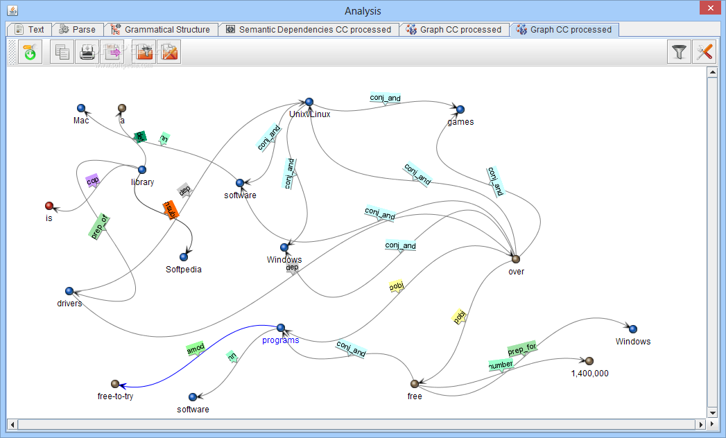Open the screwdriver and wrench settings button
The image size is (726, 438).
point(705,52)
